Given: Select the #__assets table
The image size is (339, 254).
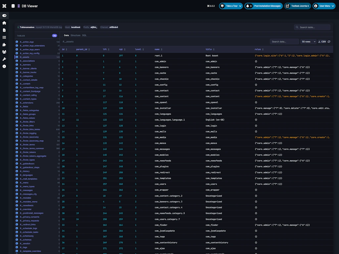Looking at the screenshot, I should tap(37, 57).
